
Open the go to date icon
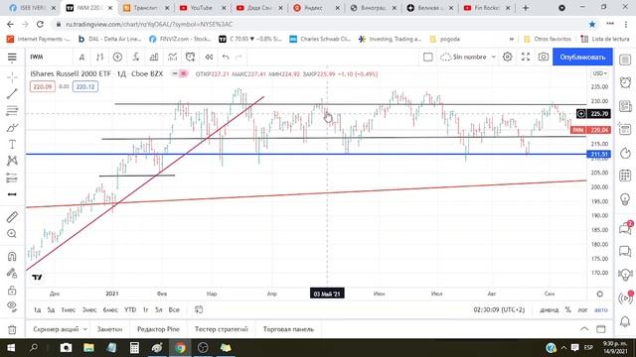point(199,309)
